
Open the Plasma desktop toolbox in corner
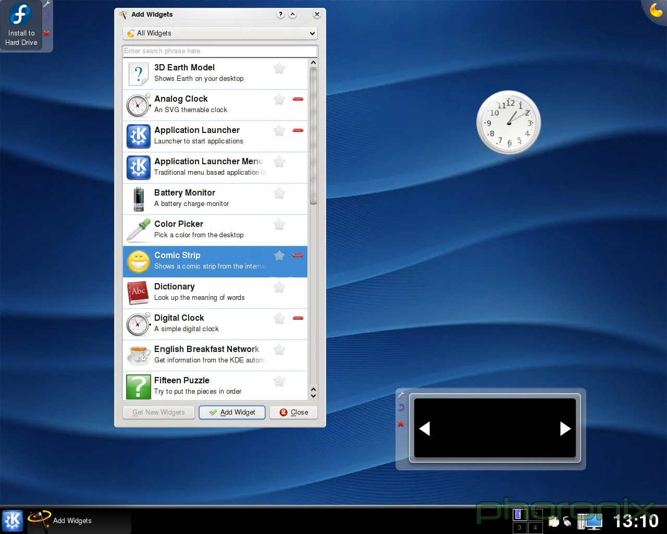click(657, 9)
